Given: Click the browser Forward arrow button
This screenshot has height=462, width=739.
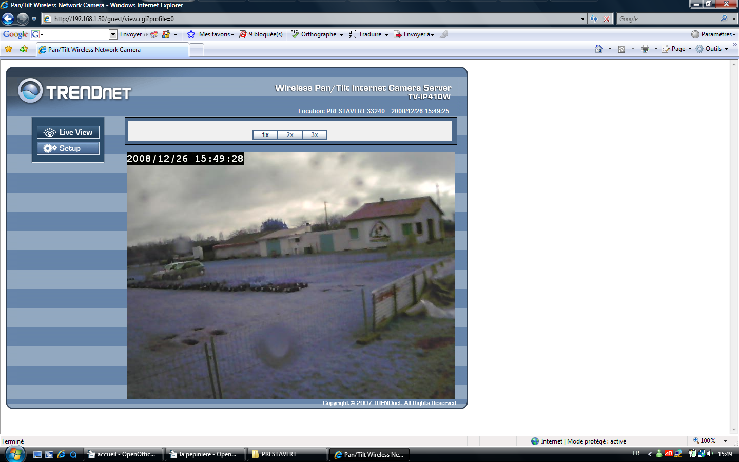Looking at the screenshot, I should (23, 19).
